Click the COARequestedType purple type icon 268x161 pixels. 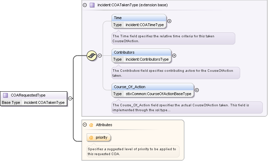(6, 95)
